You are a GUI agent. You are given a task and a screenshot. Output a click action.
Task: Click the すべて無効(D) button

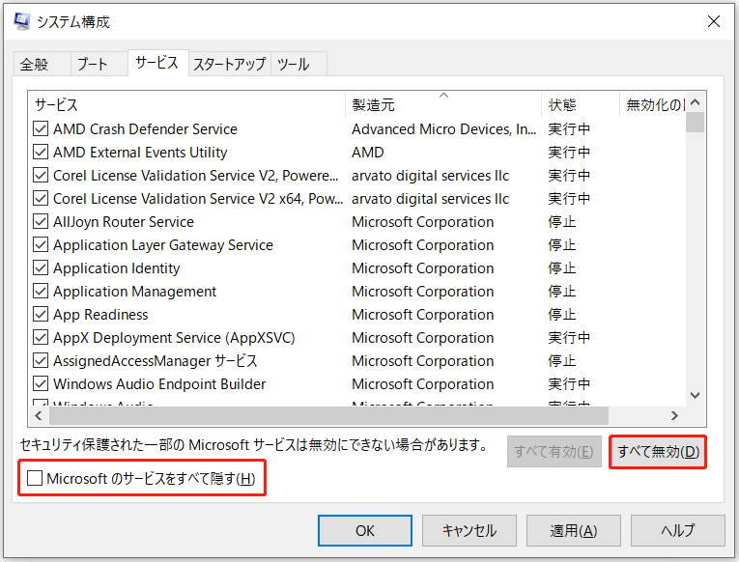(658, 452)
